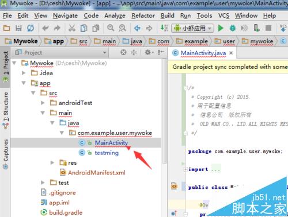Click Run with Coverage icon
Screen dimensions: 288x217
[244, 28]
